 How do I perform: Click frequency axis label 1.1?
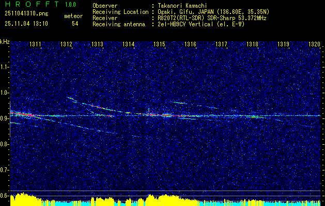pos(5,67)
